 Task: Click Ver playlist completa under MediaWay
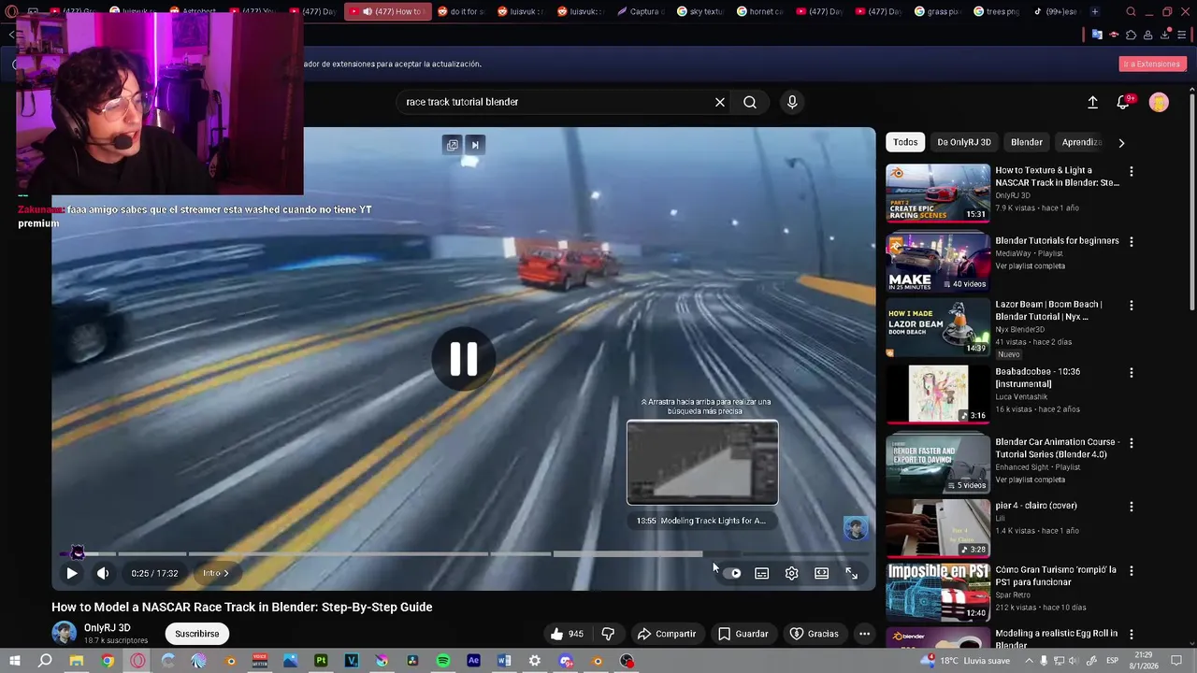point(1030,265)
